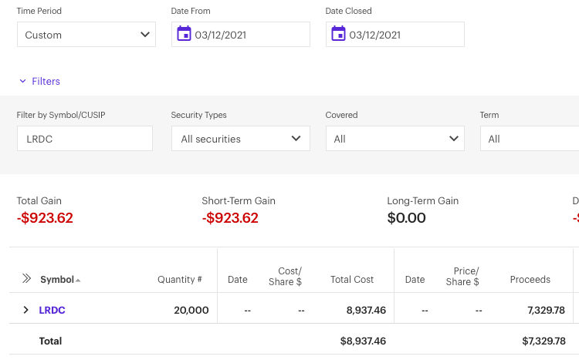This screenshot has height=363, width=579.
Task: Click the Cost/Share $ column header
Action: (289, 277)
